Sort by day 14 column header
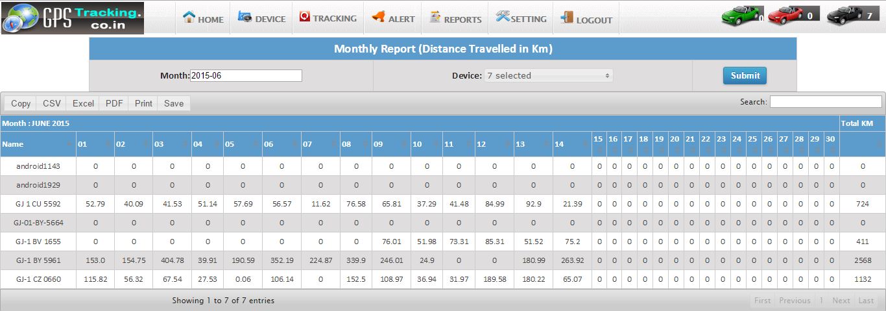The width and height of the screenshot is (886, 311). coord(572,144)
